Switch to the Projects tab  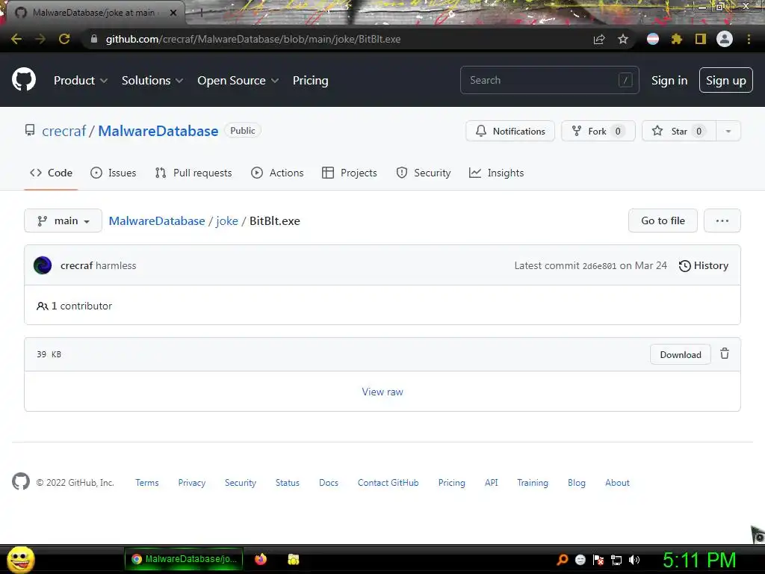click(350, 173)
